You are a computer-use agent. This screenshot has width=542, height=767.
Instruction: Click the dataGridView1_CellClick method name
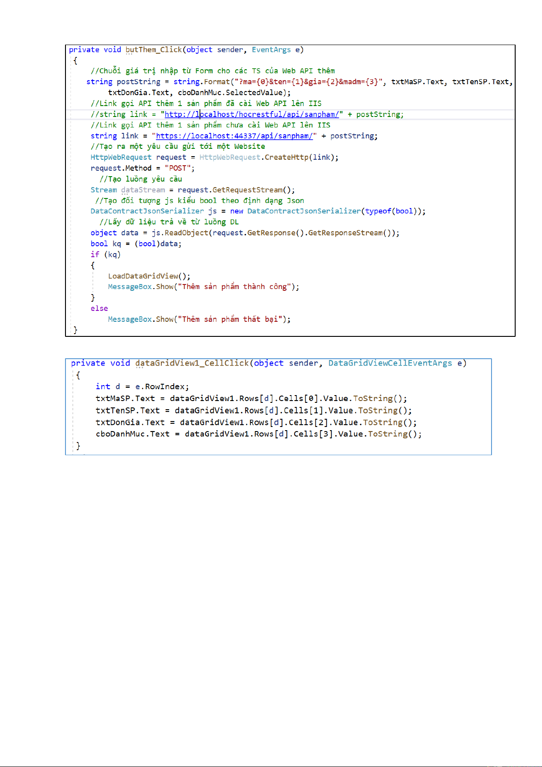pyautogui.click(x=192, y=363)
